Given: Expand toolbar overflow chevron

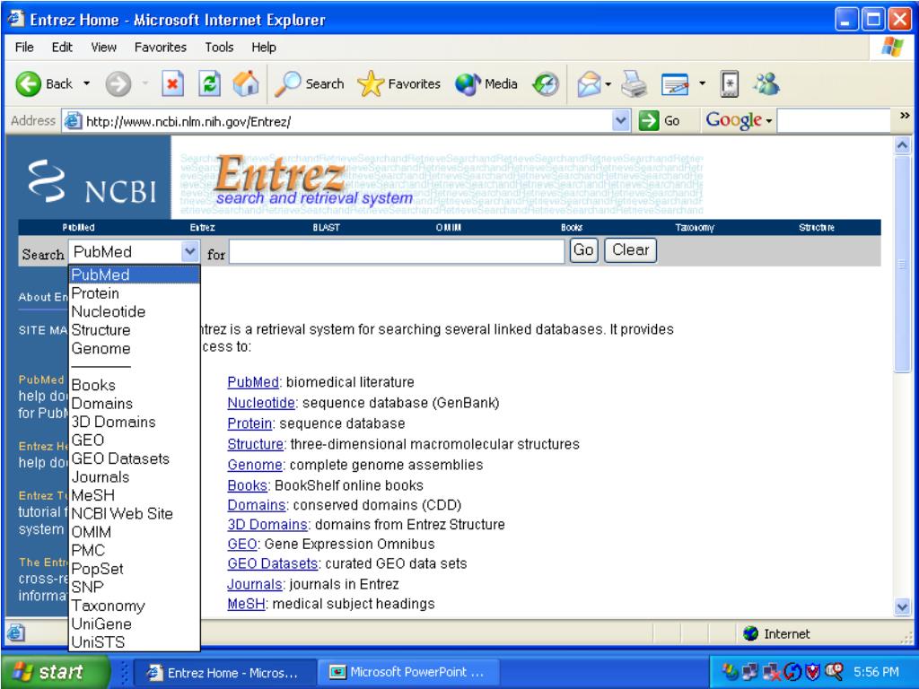Looking at the screenshot, I should tap(905, 116).
